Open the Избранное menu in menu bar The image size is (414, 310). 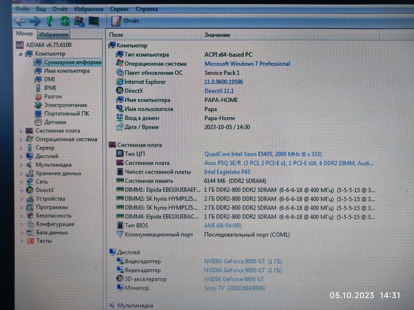[89, 9]
